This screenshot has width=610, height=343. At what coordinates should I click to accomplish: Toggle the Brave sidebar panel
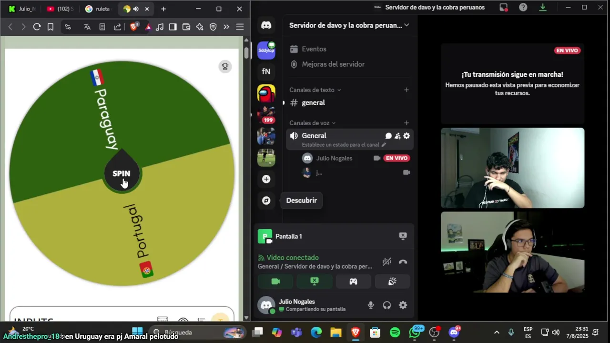pos(173,27)
